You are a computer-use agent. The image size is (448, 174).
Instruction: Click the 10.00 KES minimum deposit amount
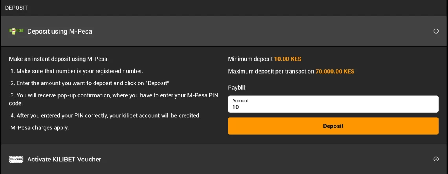288,59
